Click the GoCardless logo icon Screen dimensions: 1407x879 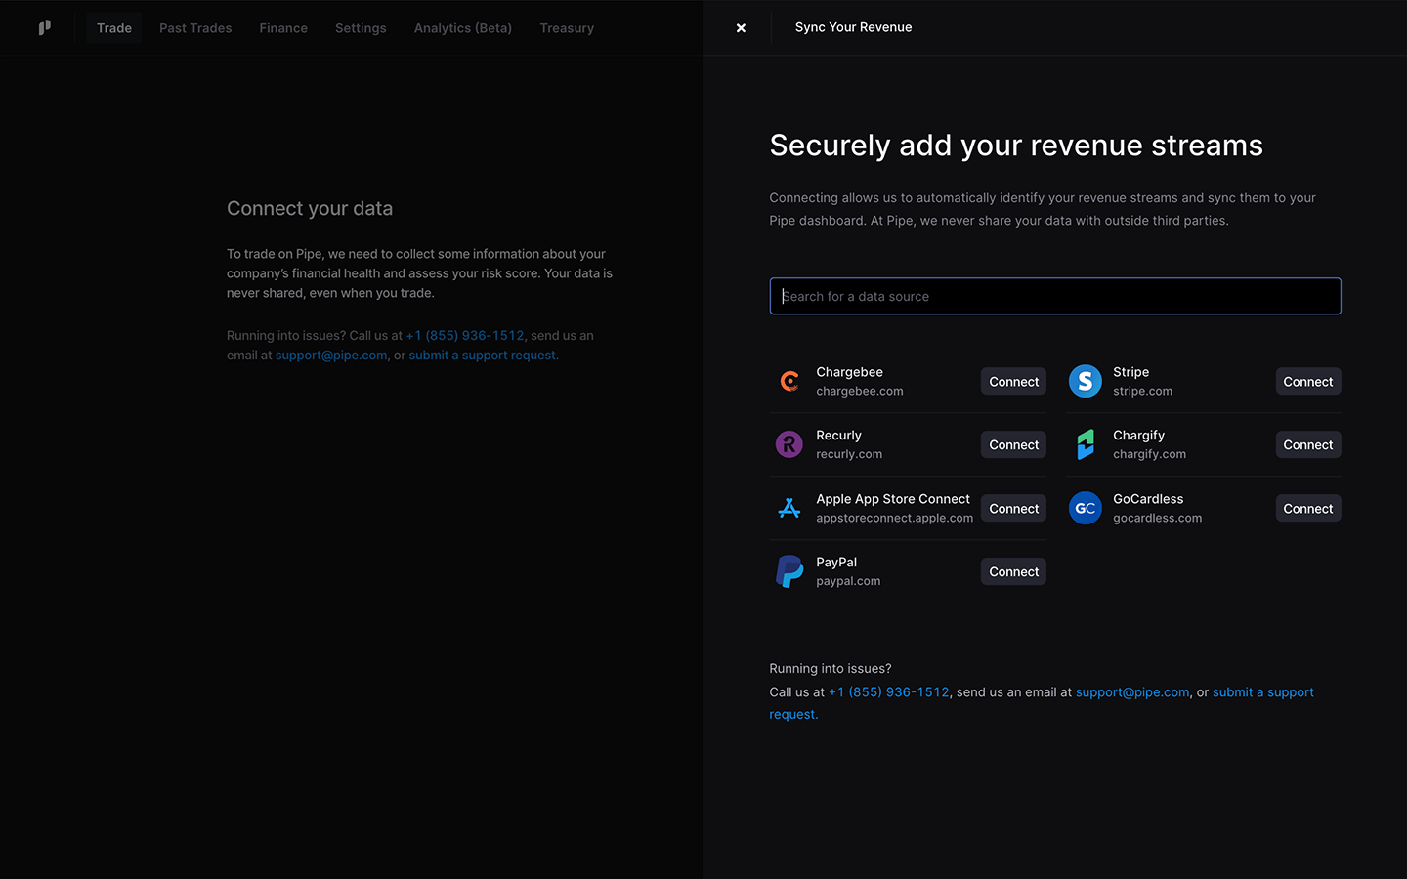(1085, 508)
